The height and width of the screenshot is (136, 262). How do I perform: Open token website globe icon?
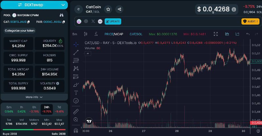(x=86, y=21)
